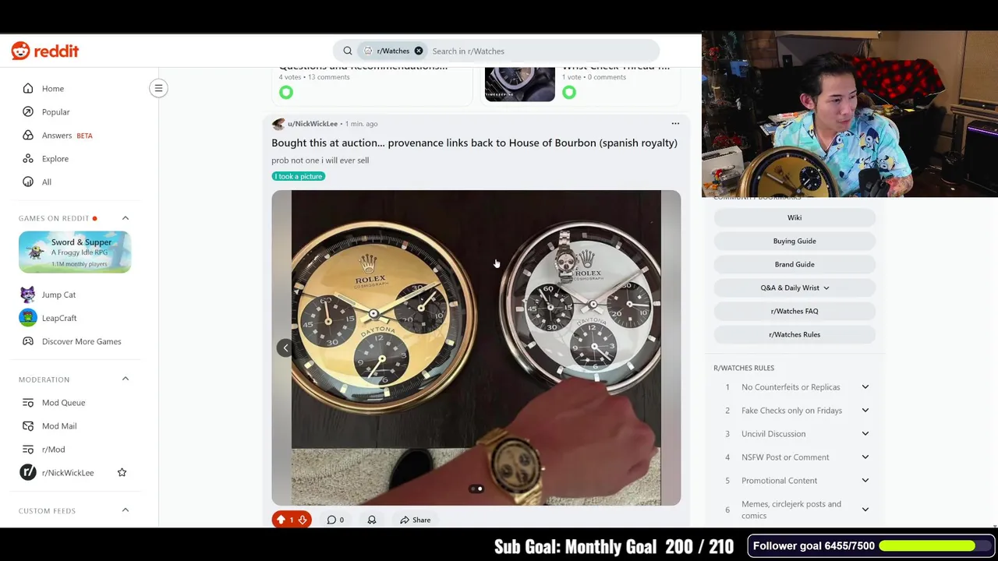Open Discover More Games
Screen dimensions: 998x561
tap(81, 341)
